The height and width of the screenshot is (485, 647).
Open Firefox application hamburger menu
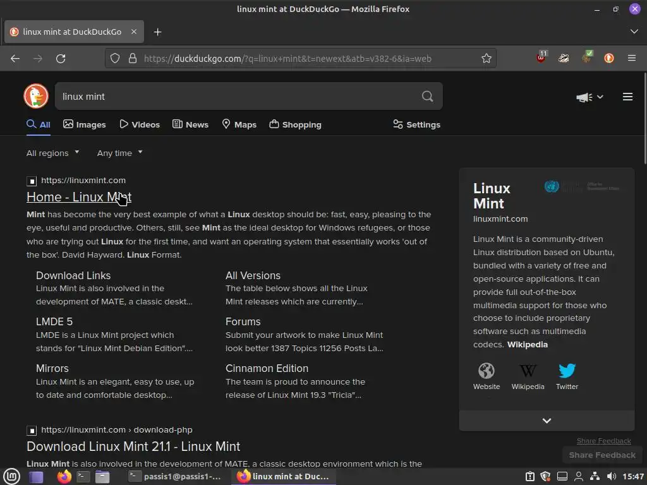pos(632,58)
